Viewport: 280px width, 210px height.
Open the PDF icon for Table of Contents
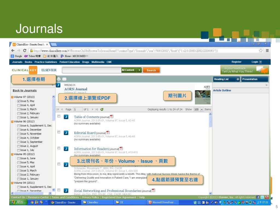112,116
